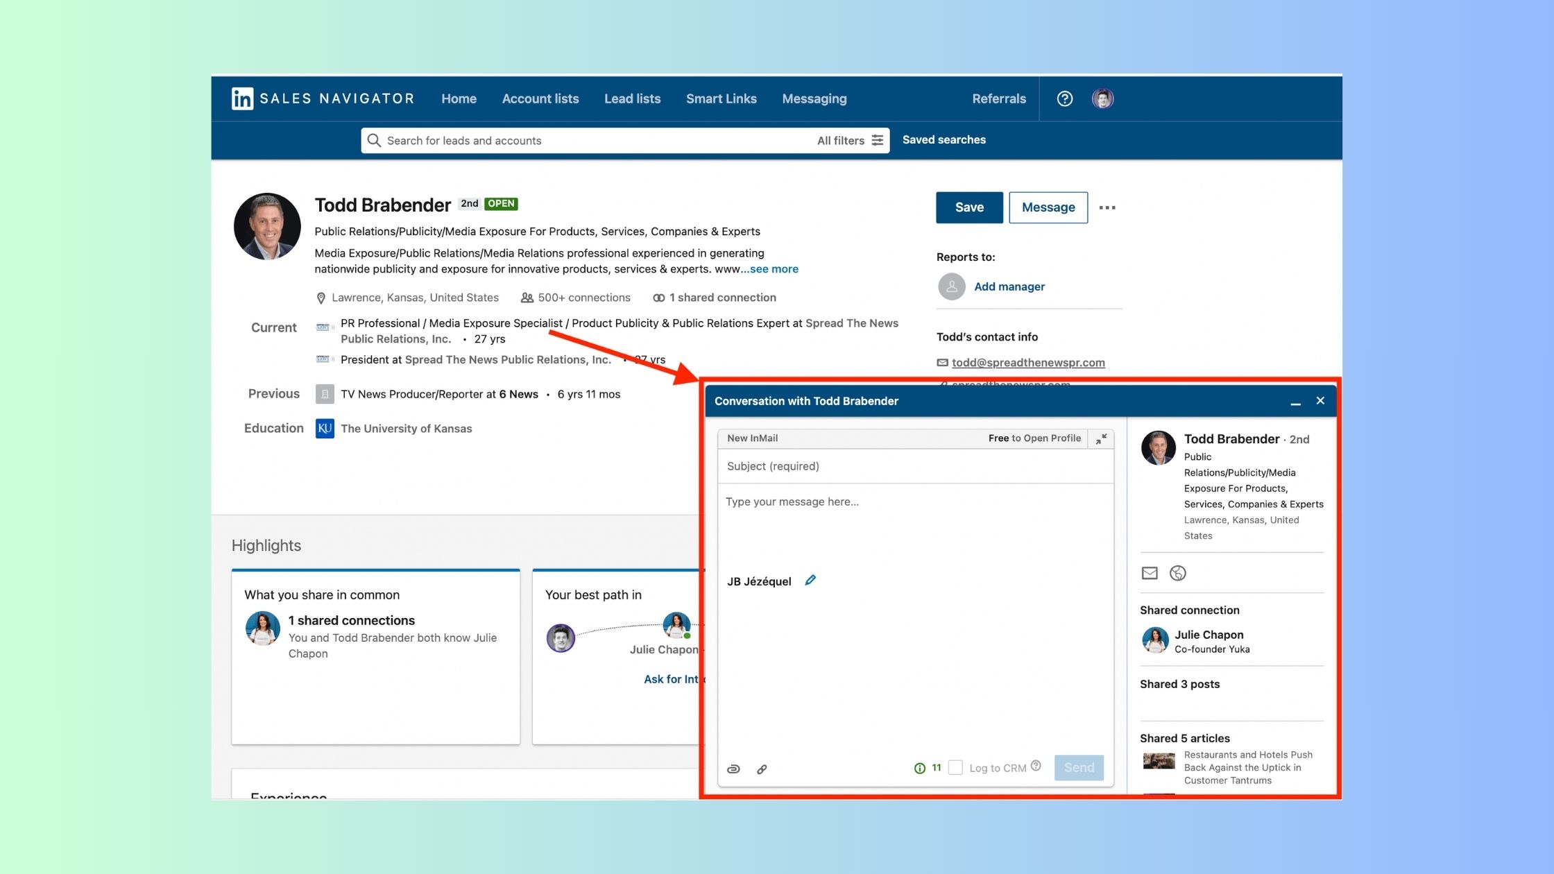Click the pencil edit icon next to JB Jézéquel
This screenshot has height=874, width=1554.
[x=810, y=579]
